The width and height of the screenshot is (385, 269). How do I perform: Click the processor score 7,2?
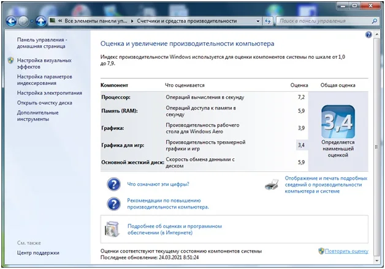(x=301, y=97)
